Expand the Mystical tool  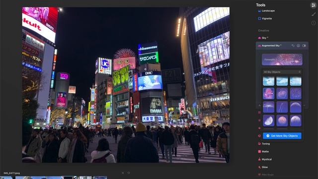[266, 159]
